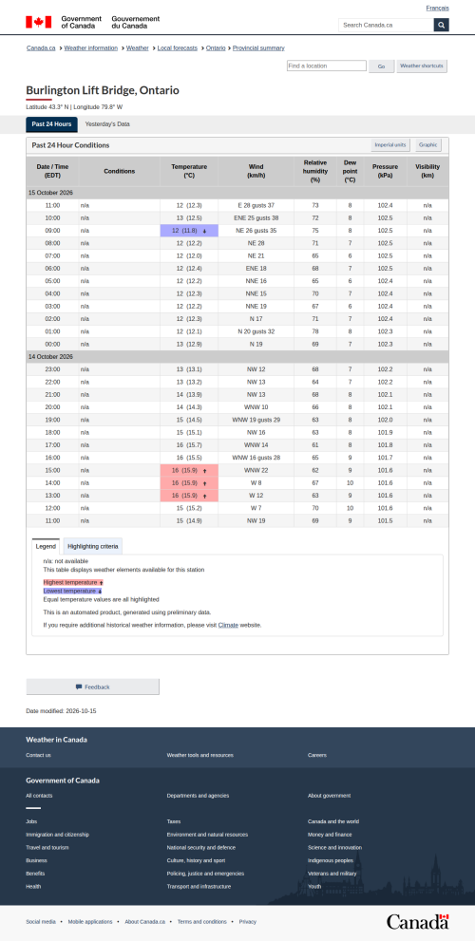The width and height of the screenshot is (475, 941).
Task: Open the Highlighting criteria tab
Action: click(92, 546)
